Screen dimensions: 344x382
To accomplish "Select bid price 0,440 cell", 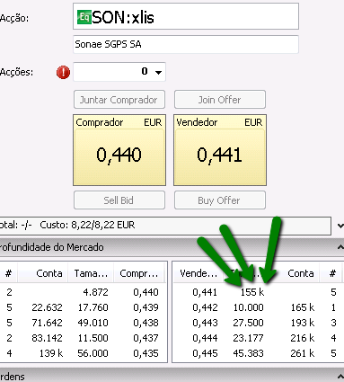I will (146, 292).
